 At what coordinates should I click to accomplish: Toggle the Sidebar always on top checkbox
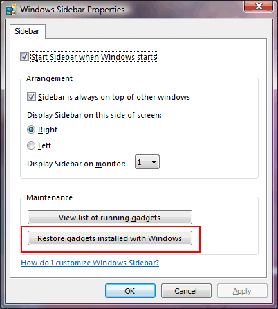point(31,97)
